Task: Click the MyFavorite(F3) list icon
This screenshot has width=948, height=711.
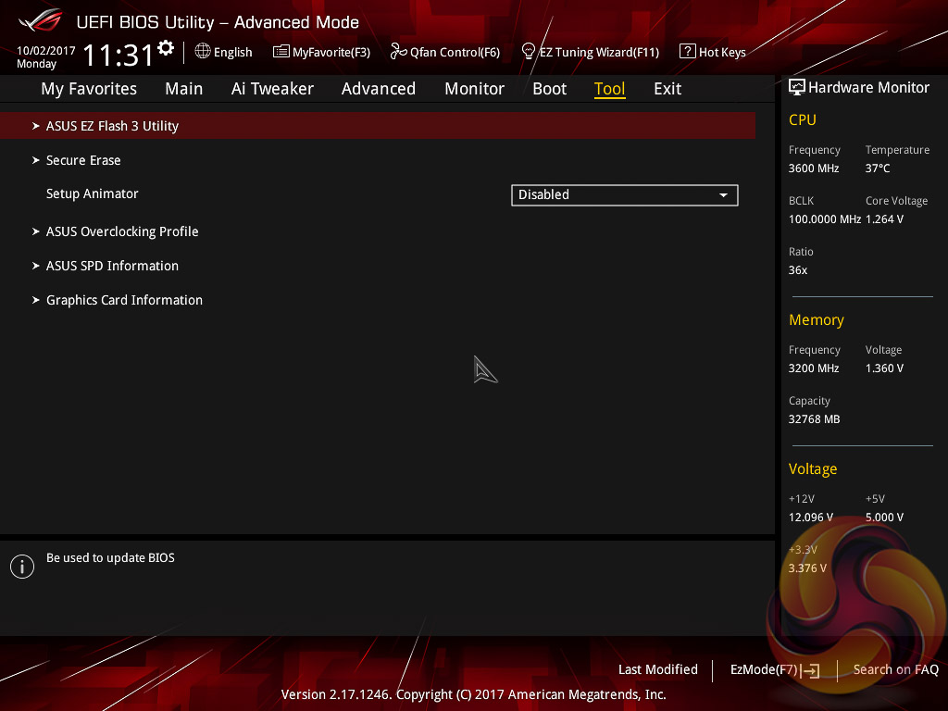Action: 281,52
